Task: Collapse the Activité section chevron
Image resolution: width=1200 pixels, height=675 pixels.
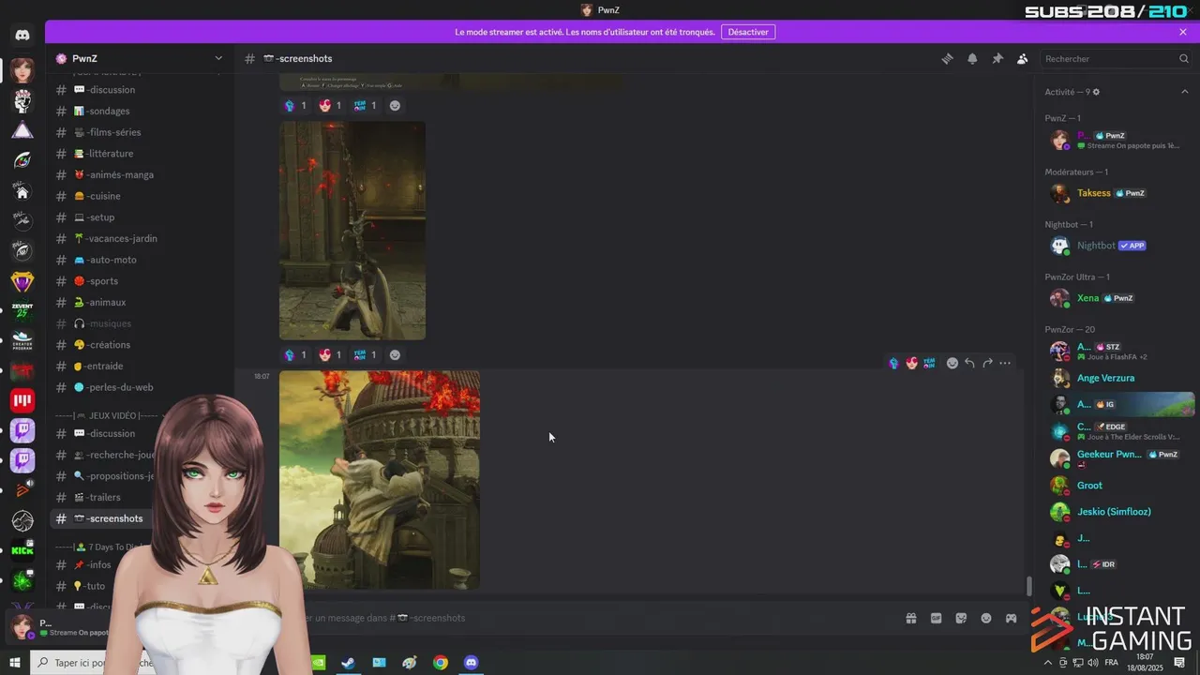Action: tap(1184, 92)
